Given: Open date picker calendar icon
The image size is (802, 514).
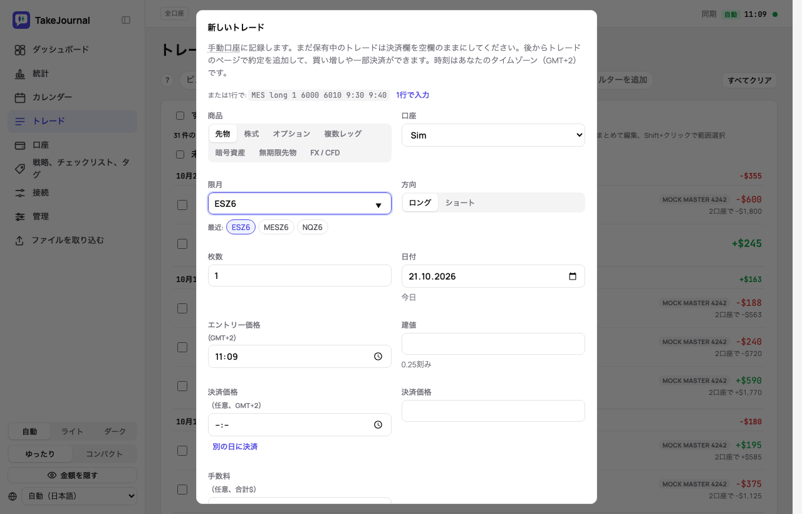Looking at the screenshot, I should pyautogui.click(x=572, y=276).
